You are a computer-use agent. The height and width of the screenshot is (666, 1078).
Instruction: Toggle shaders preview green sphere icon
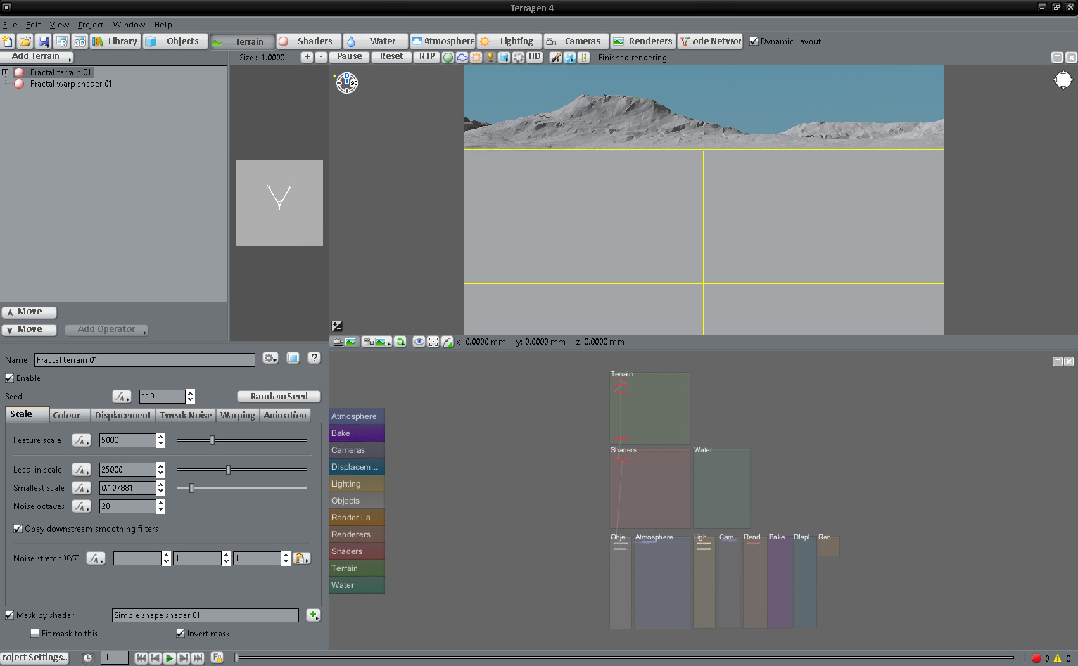[448, 58]
